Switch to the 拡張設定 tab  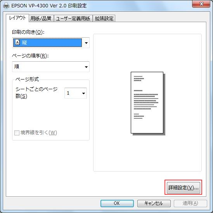click(x=104, y=18)
